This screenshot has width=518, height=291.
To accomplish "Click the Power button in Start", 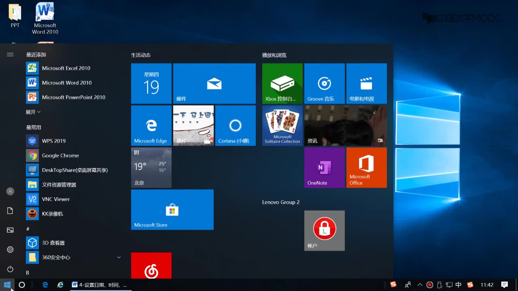I will tap(10, 269).
